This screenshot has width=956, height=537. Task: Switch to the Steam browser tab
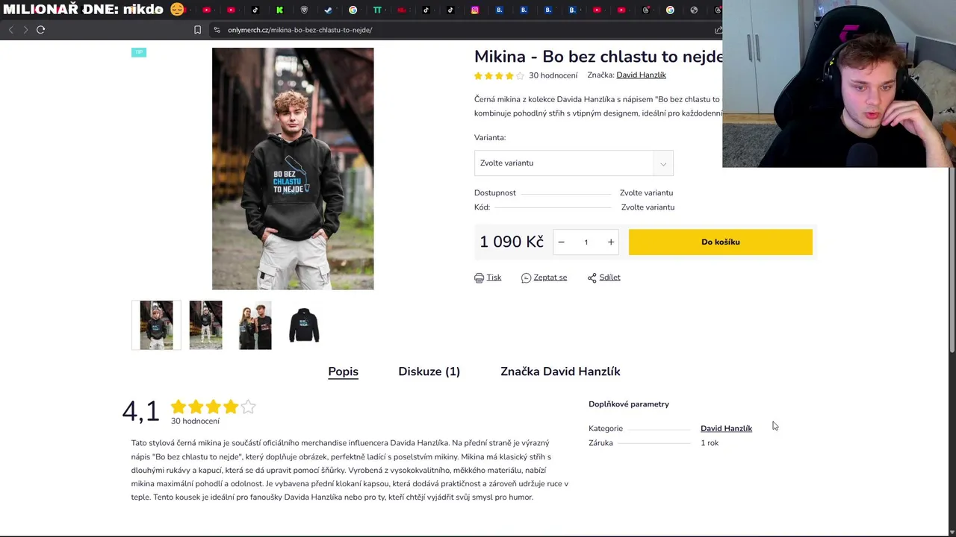pos(328,10)
